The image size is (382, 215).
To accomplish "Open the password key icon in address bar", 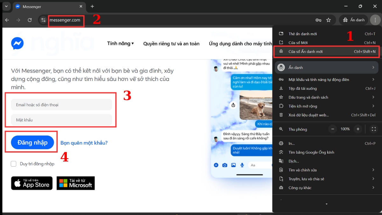I will click(x=318, y=20).
